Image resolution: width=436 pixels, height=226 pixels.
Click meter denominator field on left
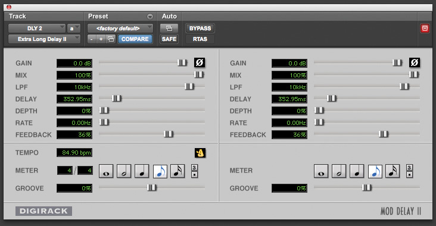tap(85, 171)
